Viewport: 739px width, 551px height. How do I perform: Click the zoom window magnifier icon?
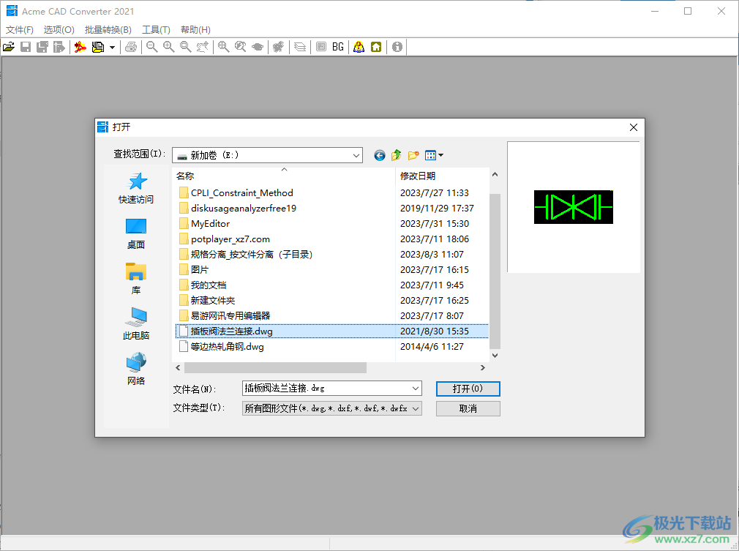tap(186, 47)
